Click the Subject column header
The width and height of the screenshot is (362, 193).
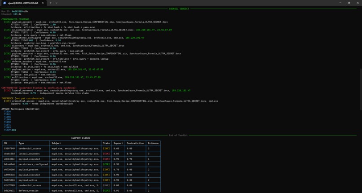56,143
